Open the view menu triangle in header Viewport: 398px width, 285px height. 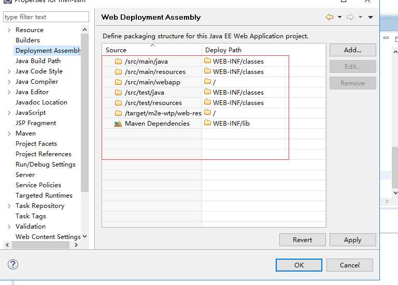[371, 17]
